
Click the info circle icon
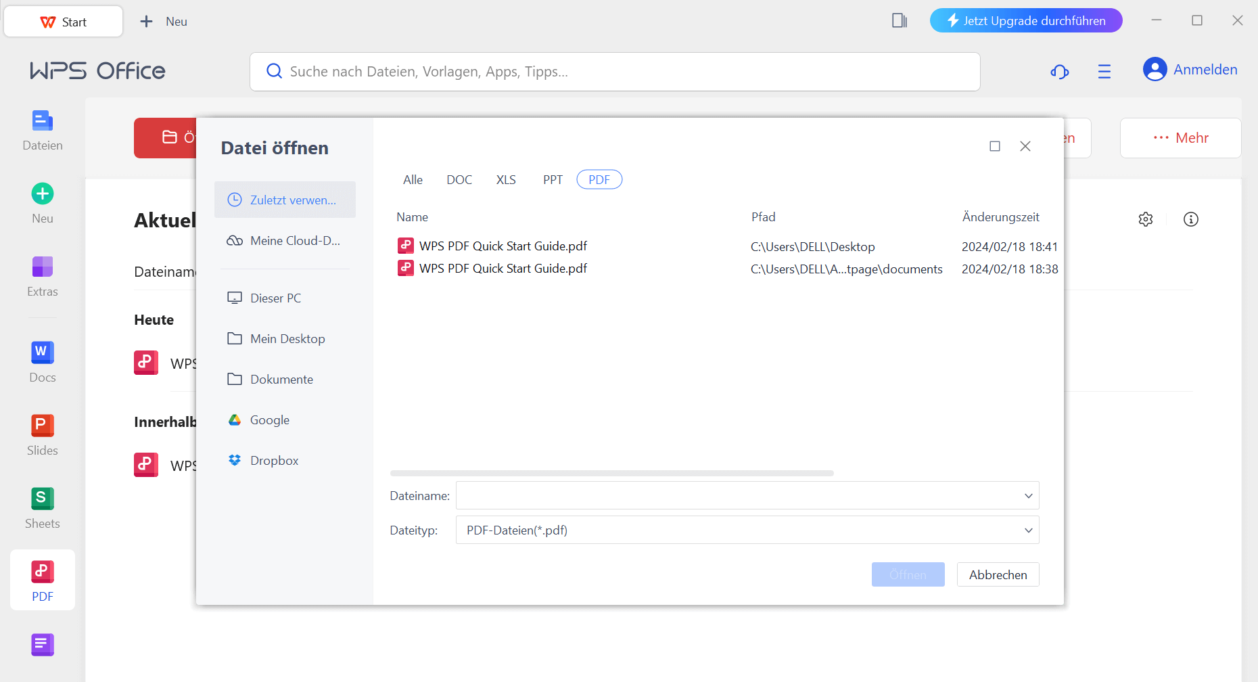coord(1190,219)
